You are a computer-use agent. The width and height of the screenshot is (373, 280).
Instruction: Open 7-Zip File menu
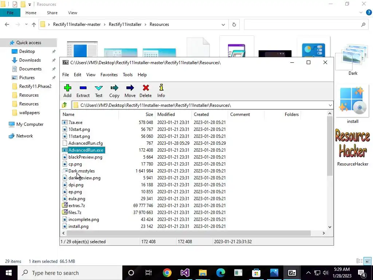tap(66, 74)
